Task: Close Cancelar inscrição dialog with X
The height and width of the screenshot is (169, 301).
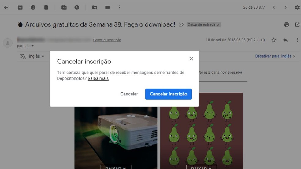Action: tap(191, 58)
